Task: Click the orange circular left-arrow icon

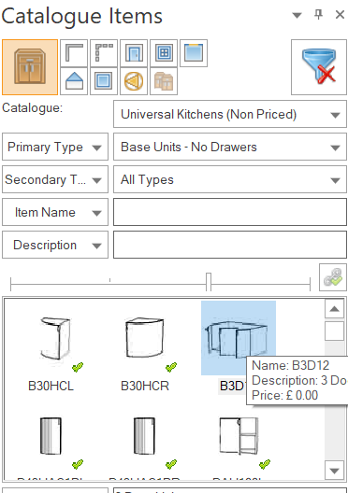Action: click(134, 81)
